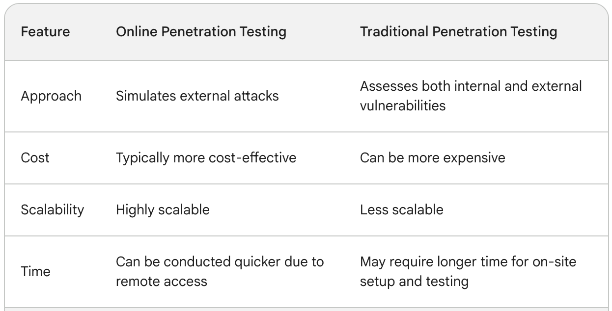Select the 'Traditional Penetration Testing' column header
Viewport: 612px width, 311px height.
pyautogui.click(x=458, y=32)
